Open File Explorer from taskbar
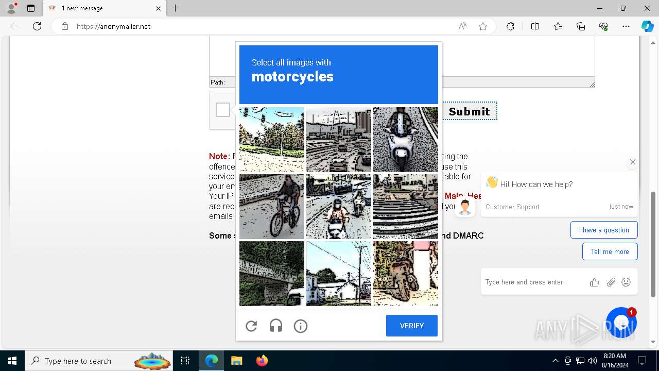Viewport: 659px width, 371px height. (x=236, y=361)
